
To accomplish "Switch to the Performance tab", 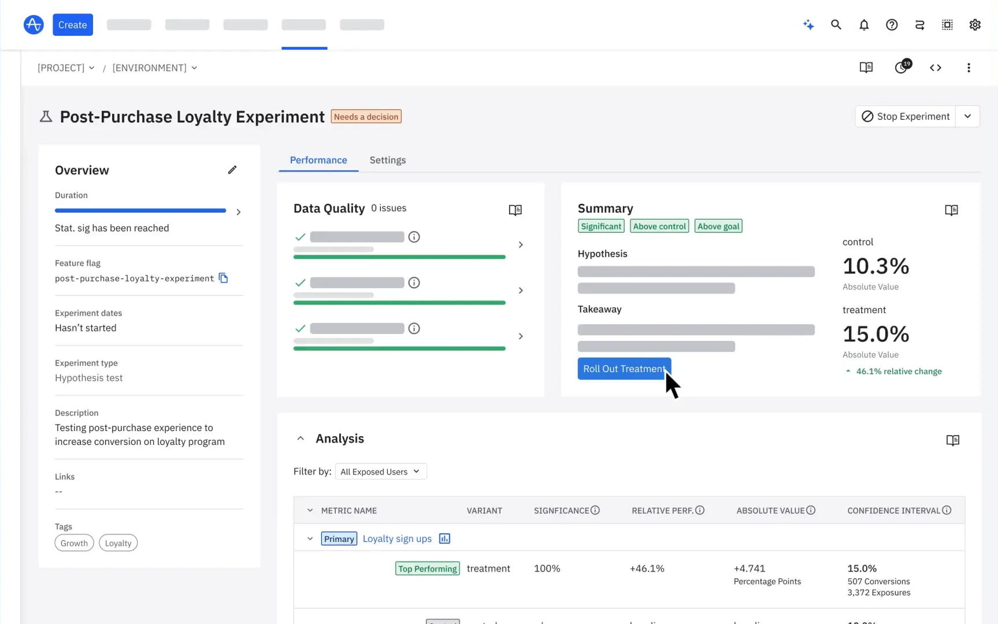I will coord(318,160).
